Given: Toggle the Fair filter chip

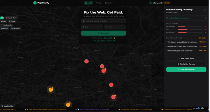Looking at the screenshot, I should pyautogui.click(x=3, y=22).
